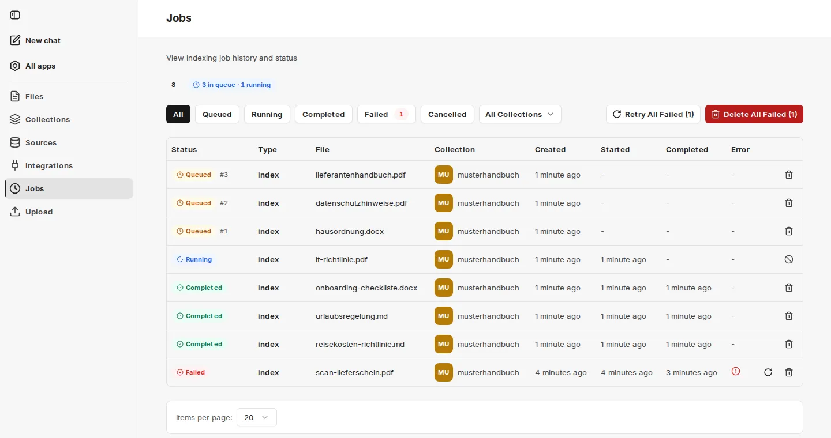Click Retry All Failed button
Viewport: 831px width, 438px height.
[653, 114]
